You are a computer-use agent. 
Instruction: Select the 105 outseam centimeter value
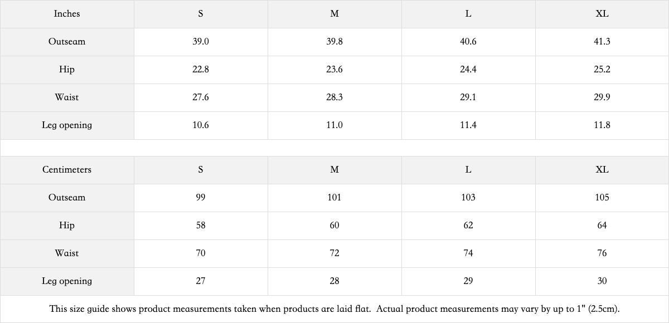tap(602, 198)
